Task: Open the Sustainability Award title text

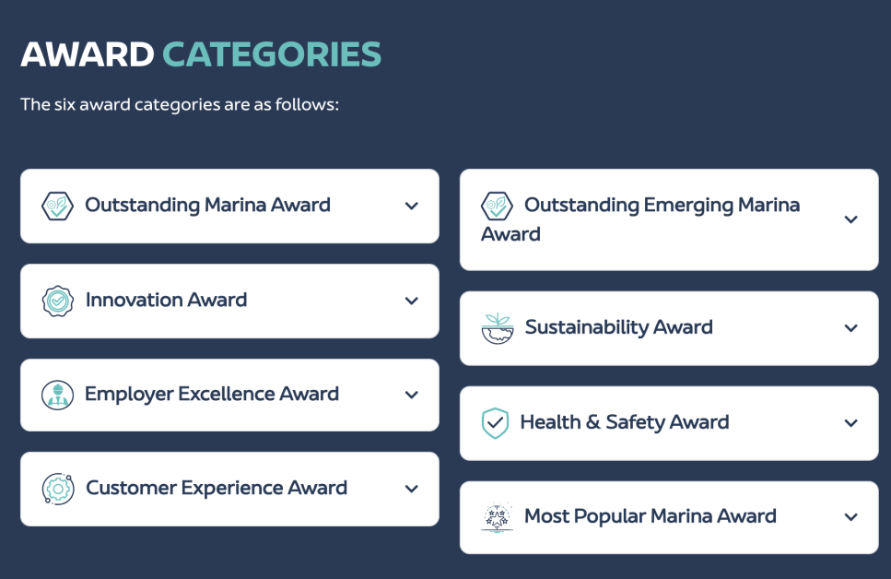Action: pyautogui.click(x=618, y=327)
